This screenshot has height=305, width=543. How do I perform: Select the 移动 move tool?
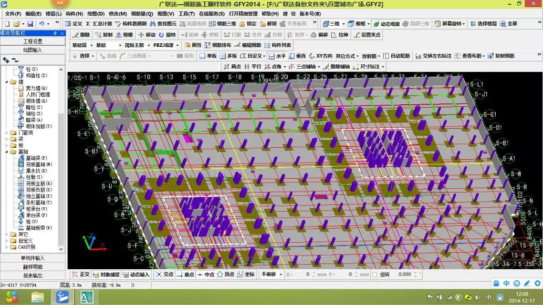tap(147, 35)
